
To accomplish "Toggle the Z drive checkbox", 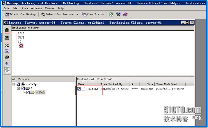I will [x=23, y=88].
